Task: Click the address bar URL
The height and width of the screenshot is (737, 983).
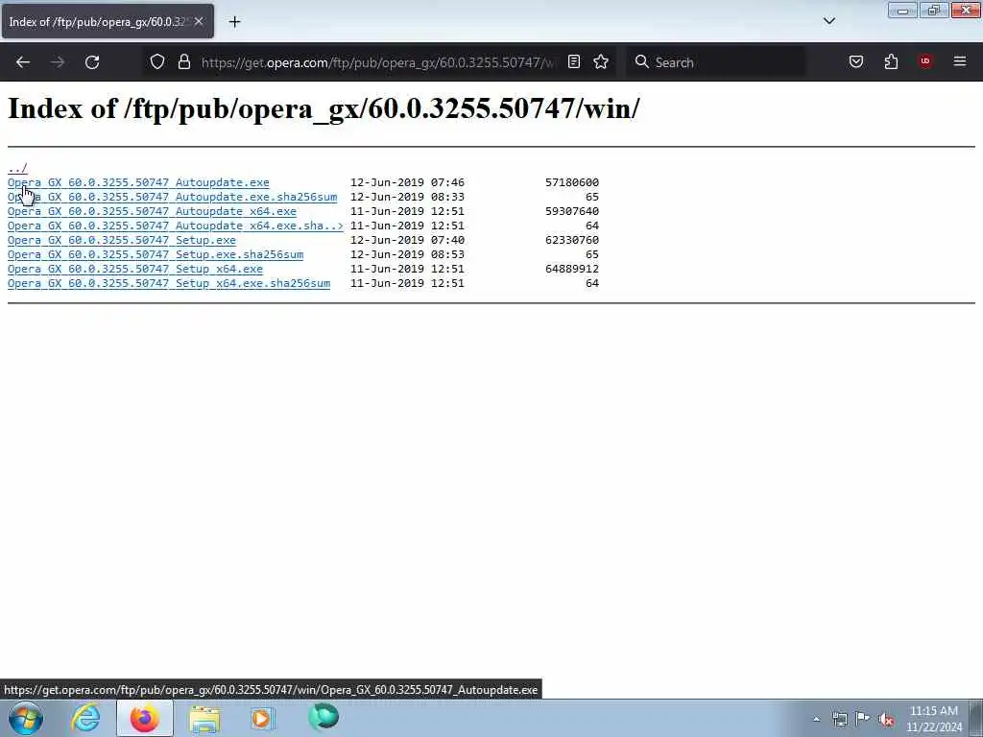Action: (377, 62)
